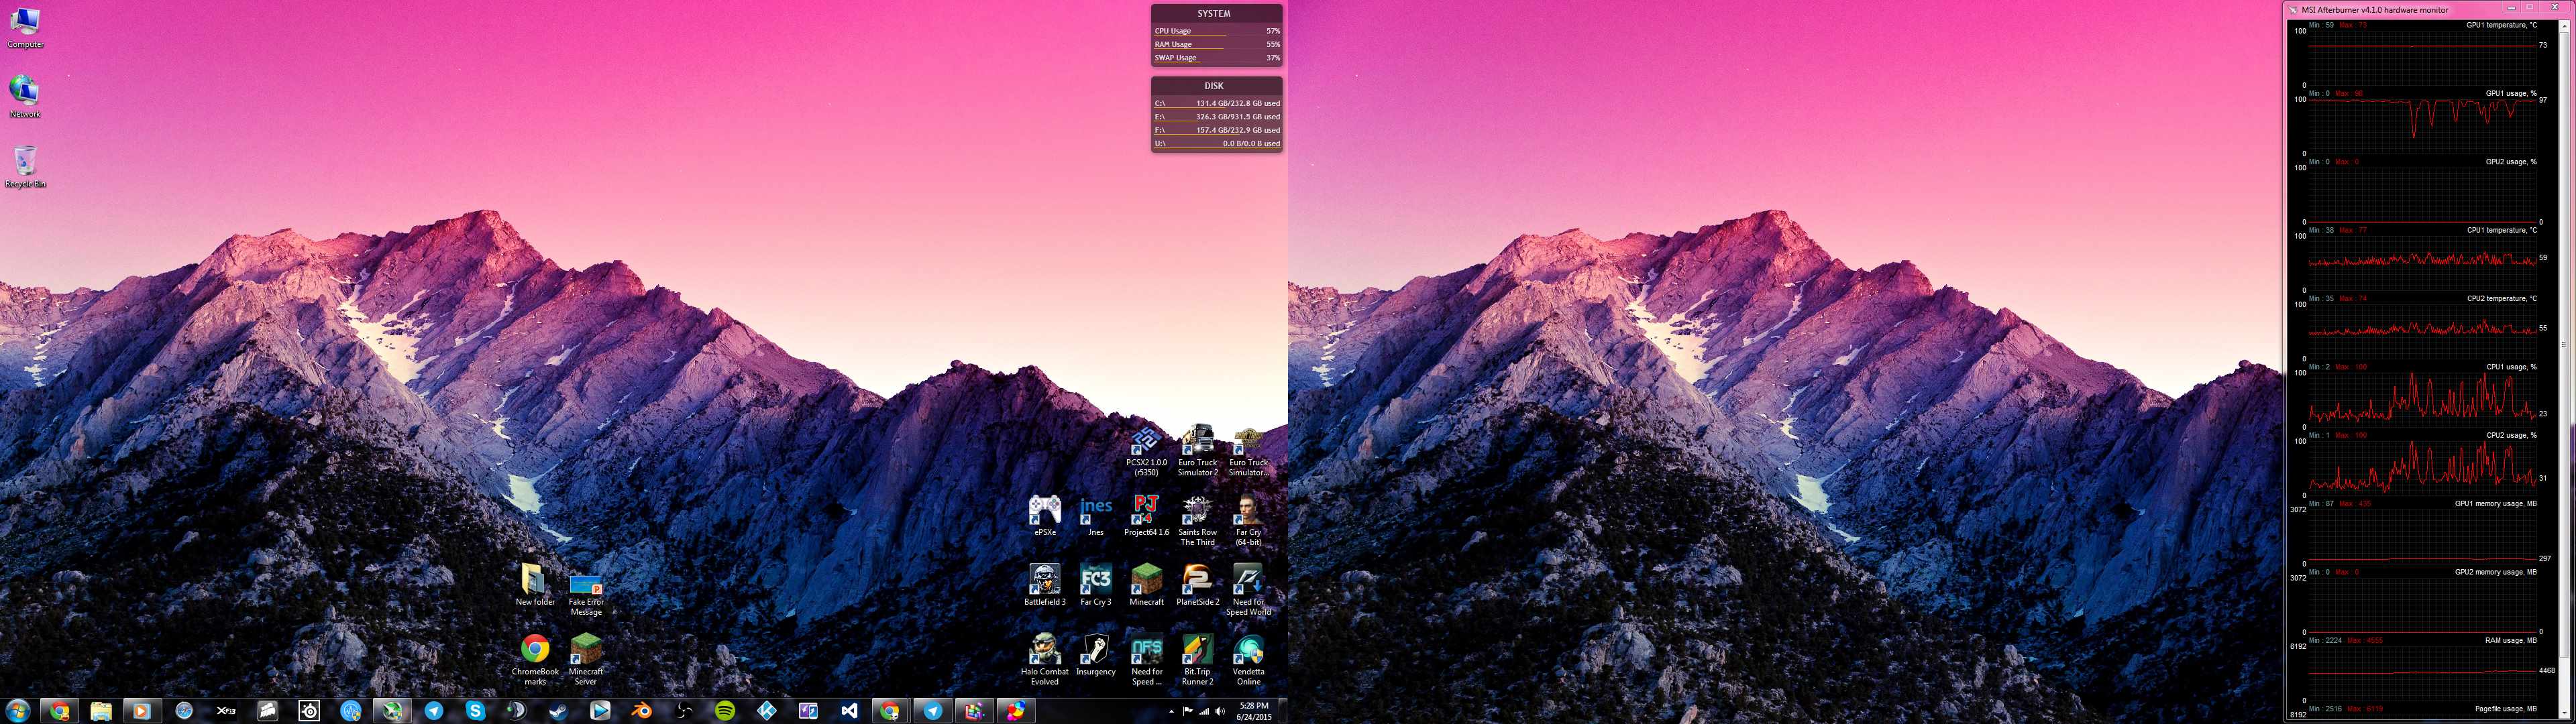Open the network signal tray icon
The width and height of the screenshot is (2576, 724).
point(1204,712)
